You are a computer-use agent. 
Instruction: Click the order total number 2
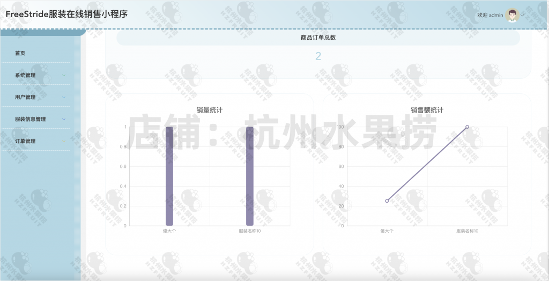(318, 56)
